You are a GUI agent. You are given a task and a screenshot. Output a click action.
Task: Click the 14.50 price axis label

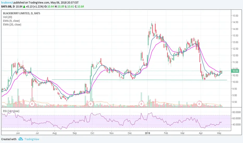[x=235, y=22]
